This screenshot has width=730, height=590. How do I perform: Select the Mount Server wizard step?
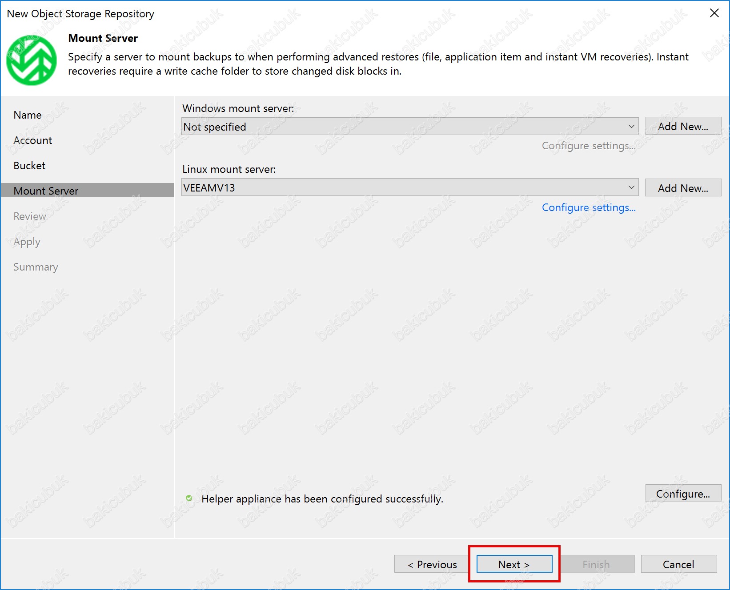coord(46,191)
